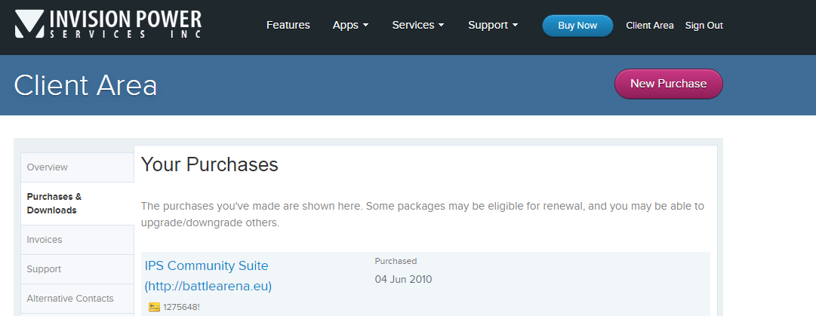This screenshot has width=816, height=316.
Task: Open Alternative Contacts in sidebar
Action: [78, 299]
